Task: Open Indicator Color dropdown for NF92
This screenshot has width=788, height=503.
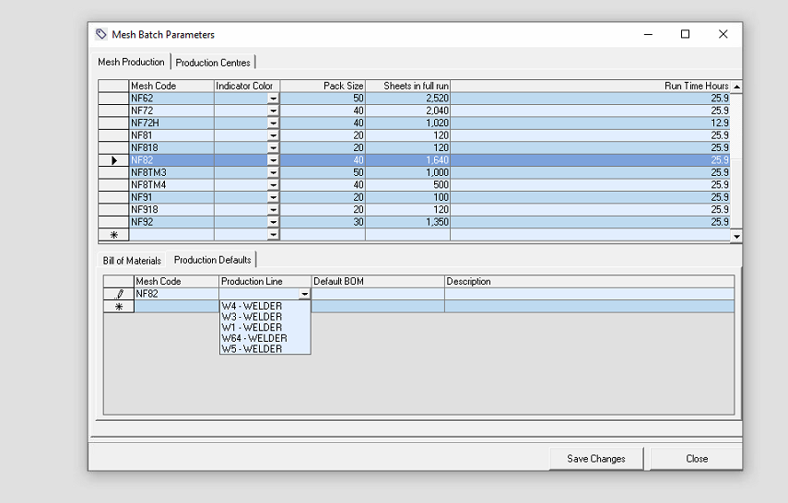Action: (x=273, y=222)
